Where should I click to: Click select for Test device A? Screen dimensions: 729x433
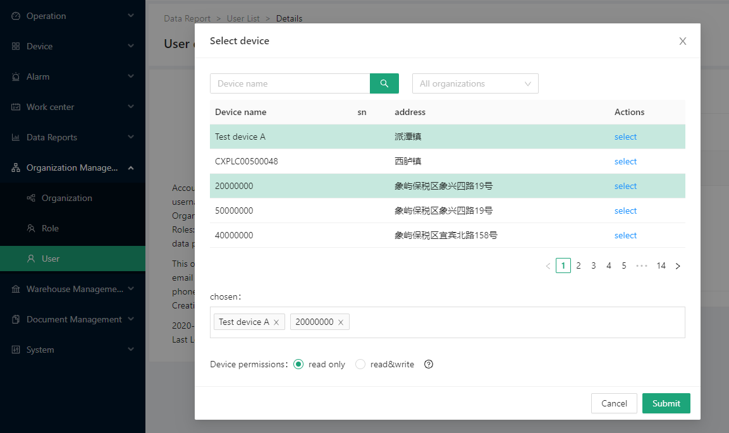click(x=625, y=137)
